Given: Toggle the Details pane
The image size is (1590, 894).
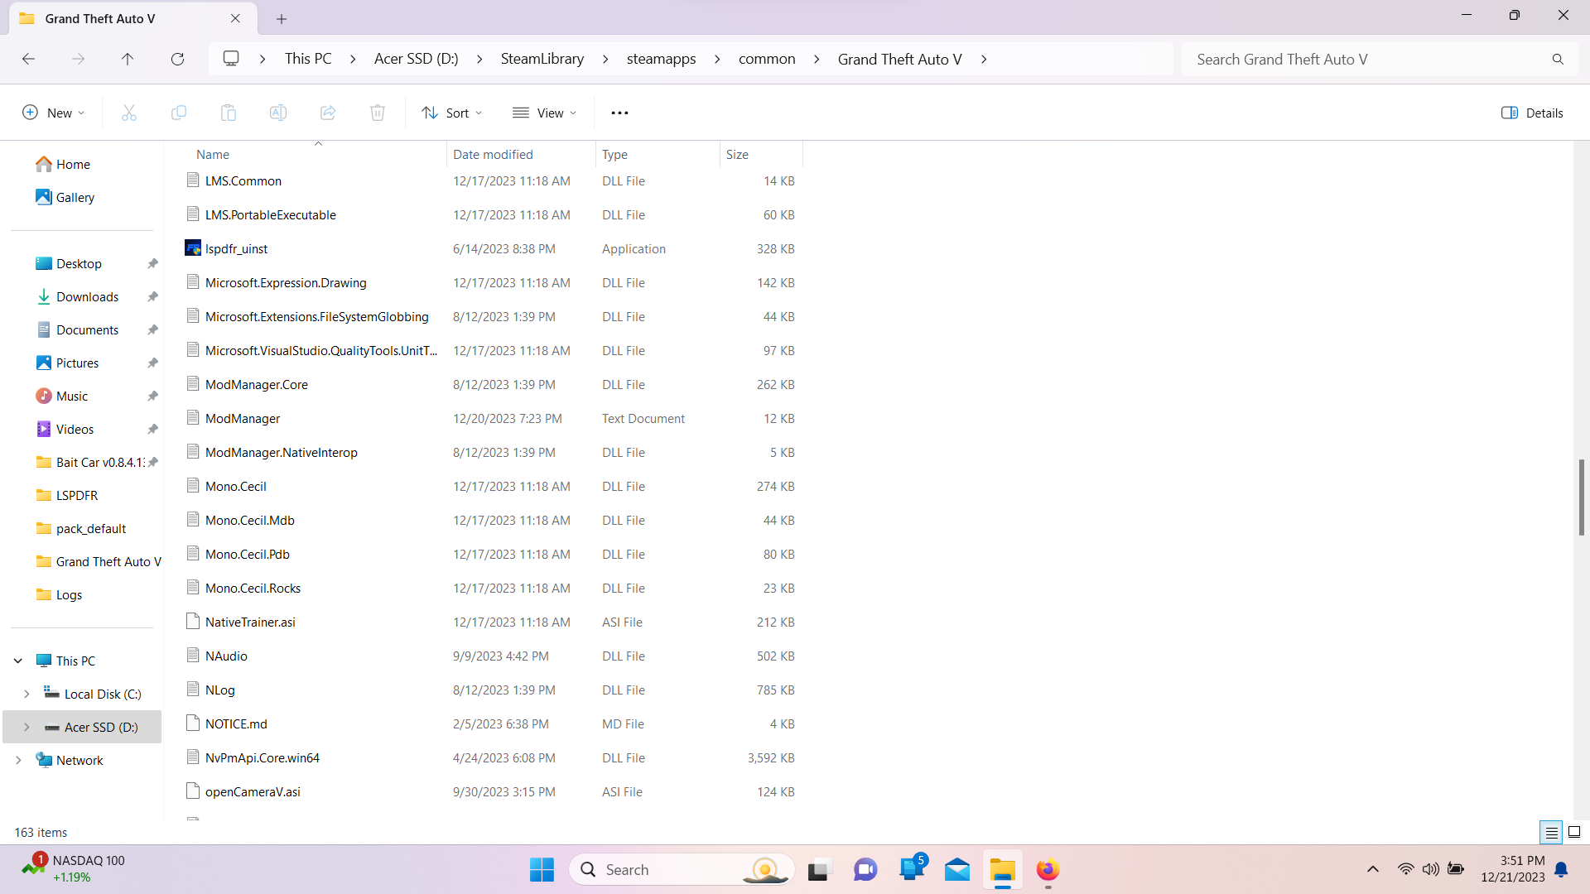Looking at the screenshot, I should click(1532, 113).
